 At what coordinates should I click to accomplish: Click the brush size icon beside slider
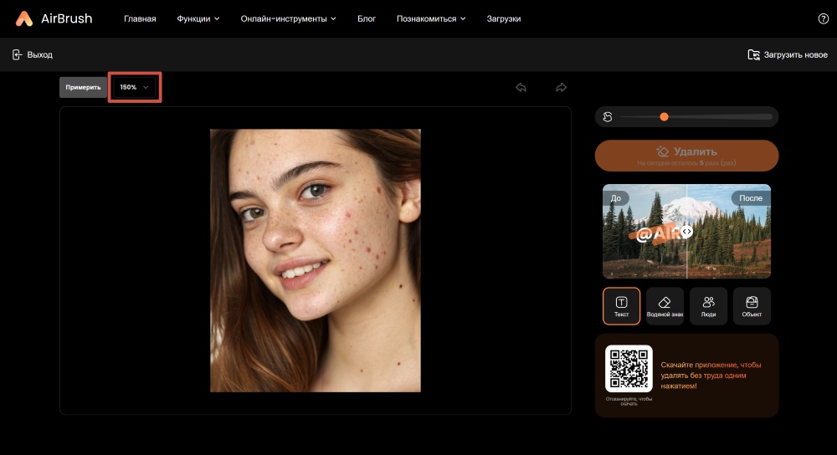pyautogui.click(x=608, y=117)
